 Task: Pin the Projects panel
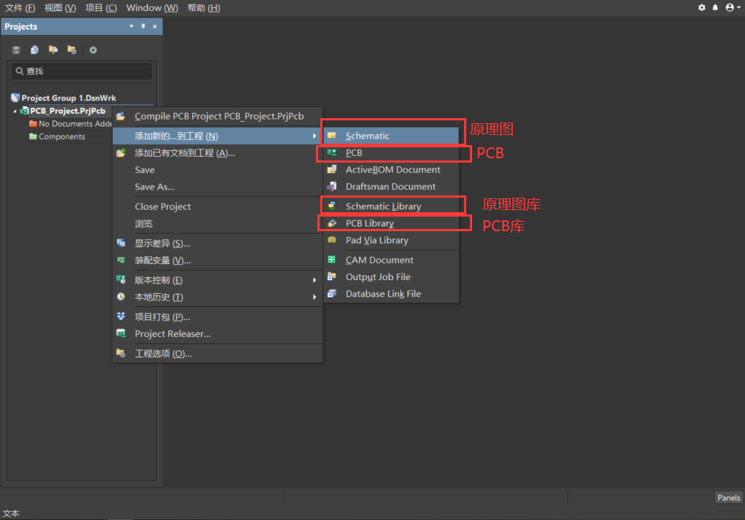pyautogui.click(x=143, y=26)
